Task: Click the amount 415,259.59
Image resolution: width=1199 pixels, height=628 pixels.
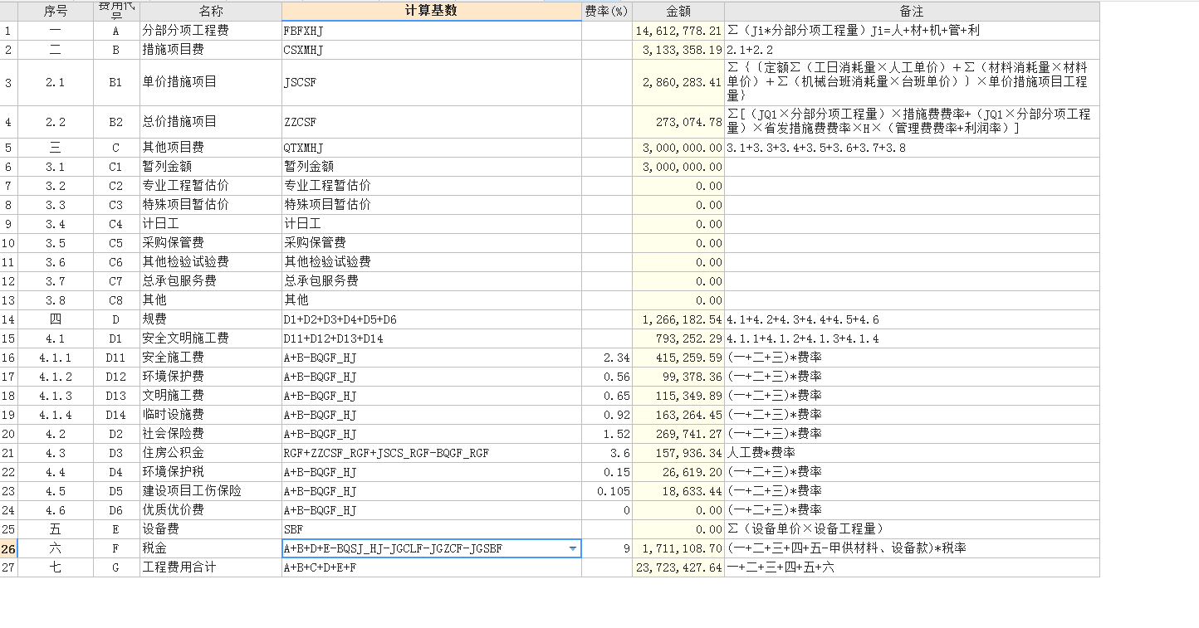Action: pyautogui.click(x=678, y=358)
